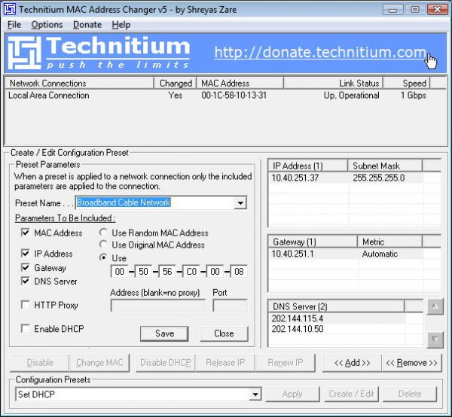Click the proxy Address input field
The width and height of the screenshot is (452, 417).
click(x=158, y=306)
